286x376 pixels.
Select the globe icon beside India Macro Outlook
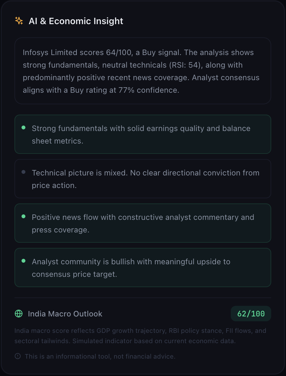[19, 314]
